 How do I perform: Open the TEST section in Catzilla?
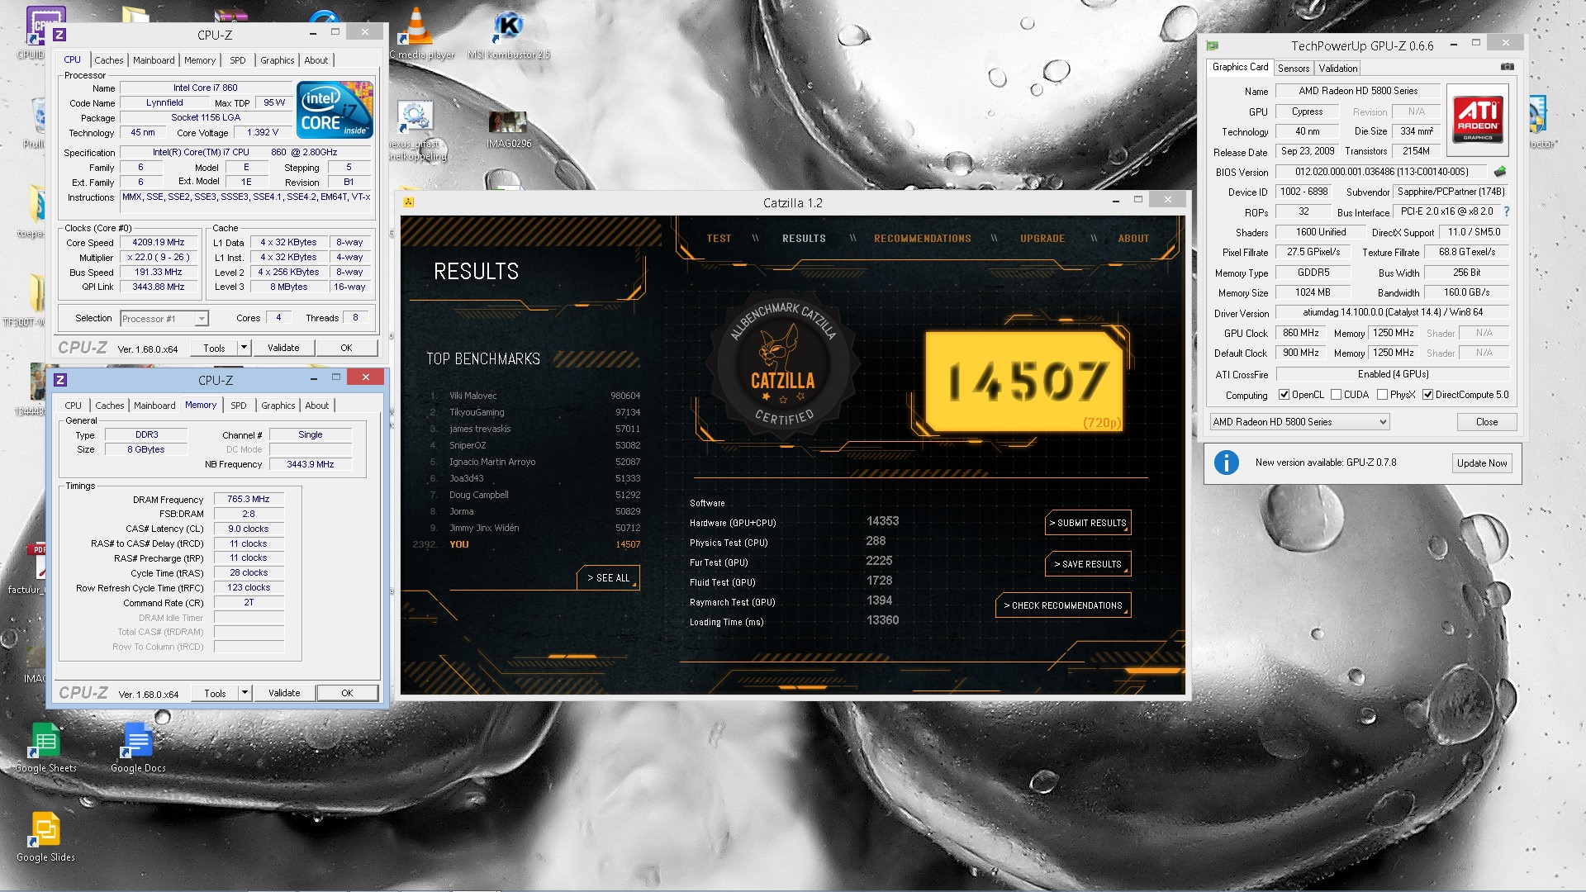point(719,239)
